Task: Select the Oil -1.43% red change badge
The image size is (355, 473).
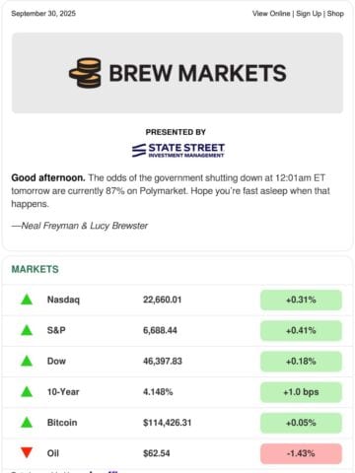Action: point(301,453)
